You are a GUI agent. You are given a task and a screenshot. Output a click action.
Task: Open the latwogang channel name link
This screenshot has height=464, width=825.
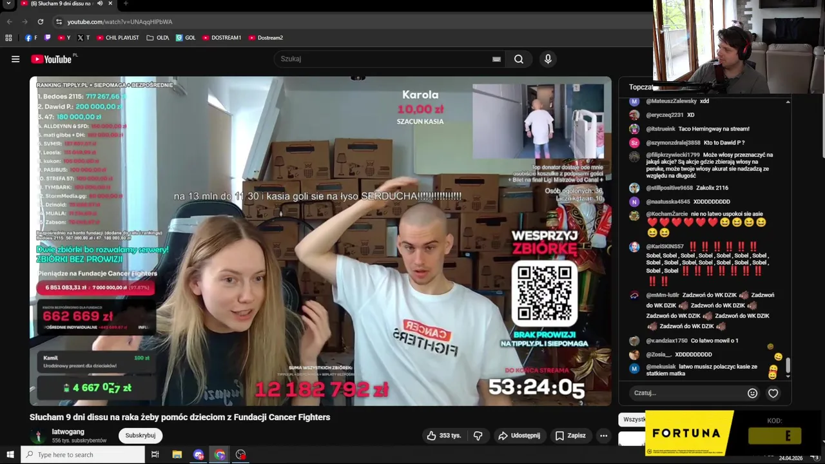(x=68, y=432)
